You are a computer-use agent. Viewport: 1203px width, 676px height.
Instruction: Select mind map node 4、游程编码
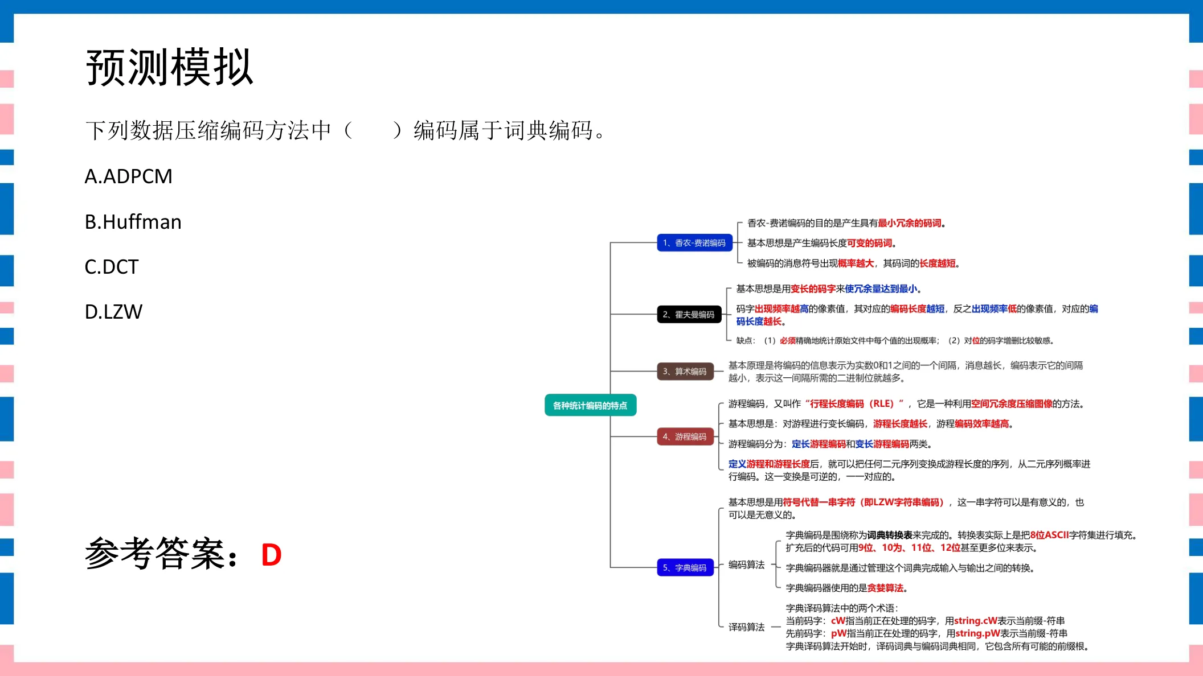(x=685, y=436)
